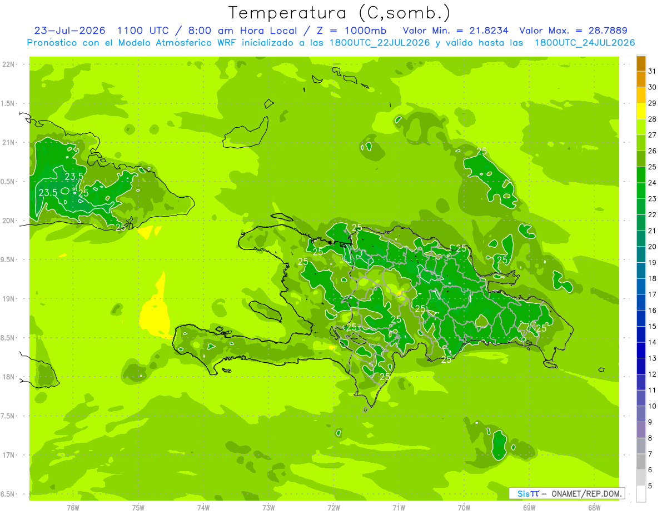Image resolution: width=667 pixels, height=515 pixels.
Task: Click the "Valor Max. = 28.7889" readout
Action: [574, 31]
